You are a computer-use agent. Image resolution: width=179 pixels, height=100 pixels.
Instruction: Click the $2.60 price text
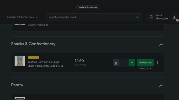(x=79, y=61)
